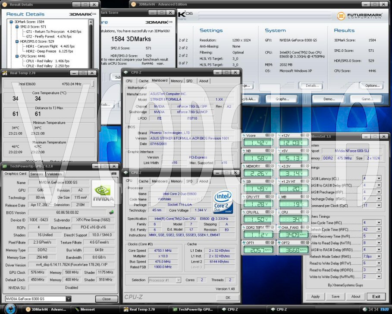Switch to Real Temp 2.70 from the taskbar
This screenshot has height=314, width=392.
142,310
